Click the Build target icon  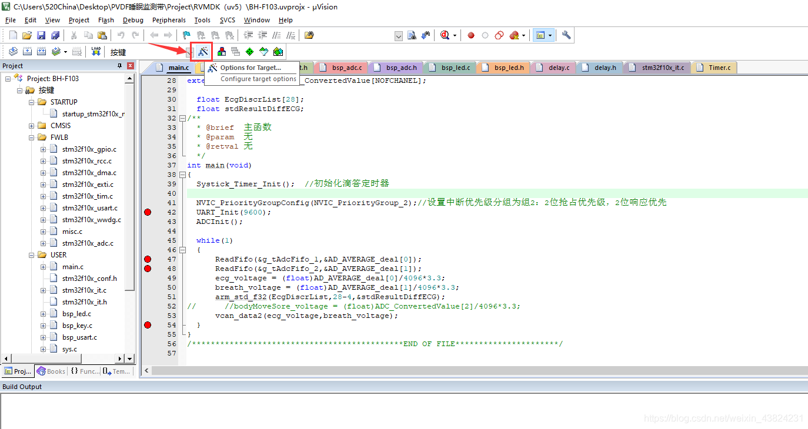click(x=27, y=52)
